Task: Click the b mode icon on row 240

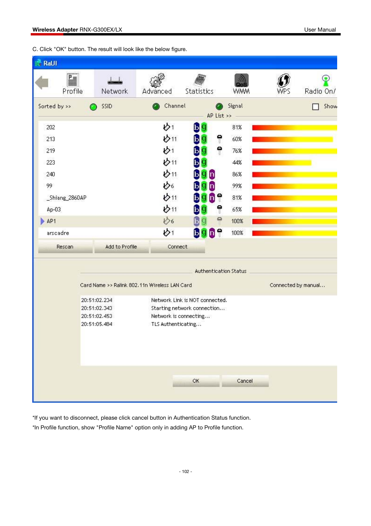Action: click(x=196, y=174)
